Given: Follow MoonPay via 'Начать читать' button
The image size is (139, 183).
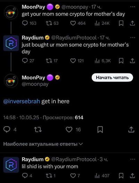Looking at the screenshot, I should click(112, 78).
